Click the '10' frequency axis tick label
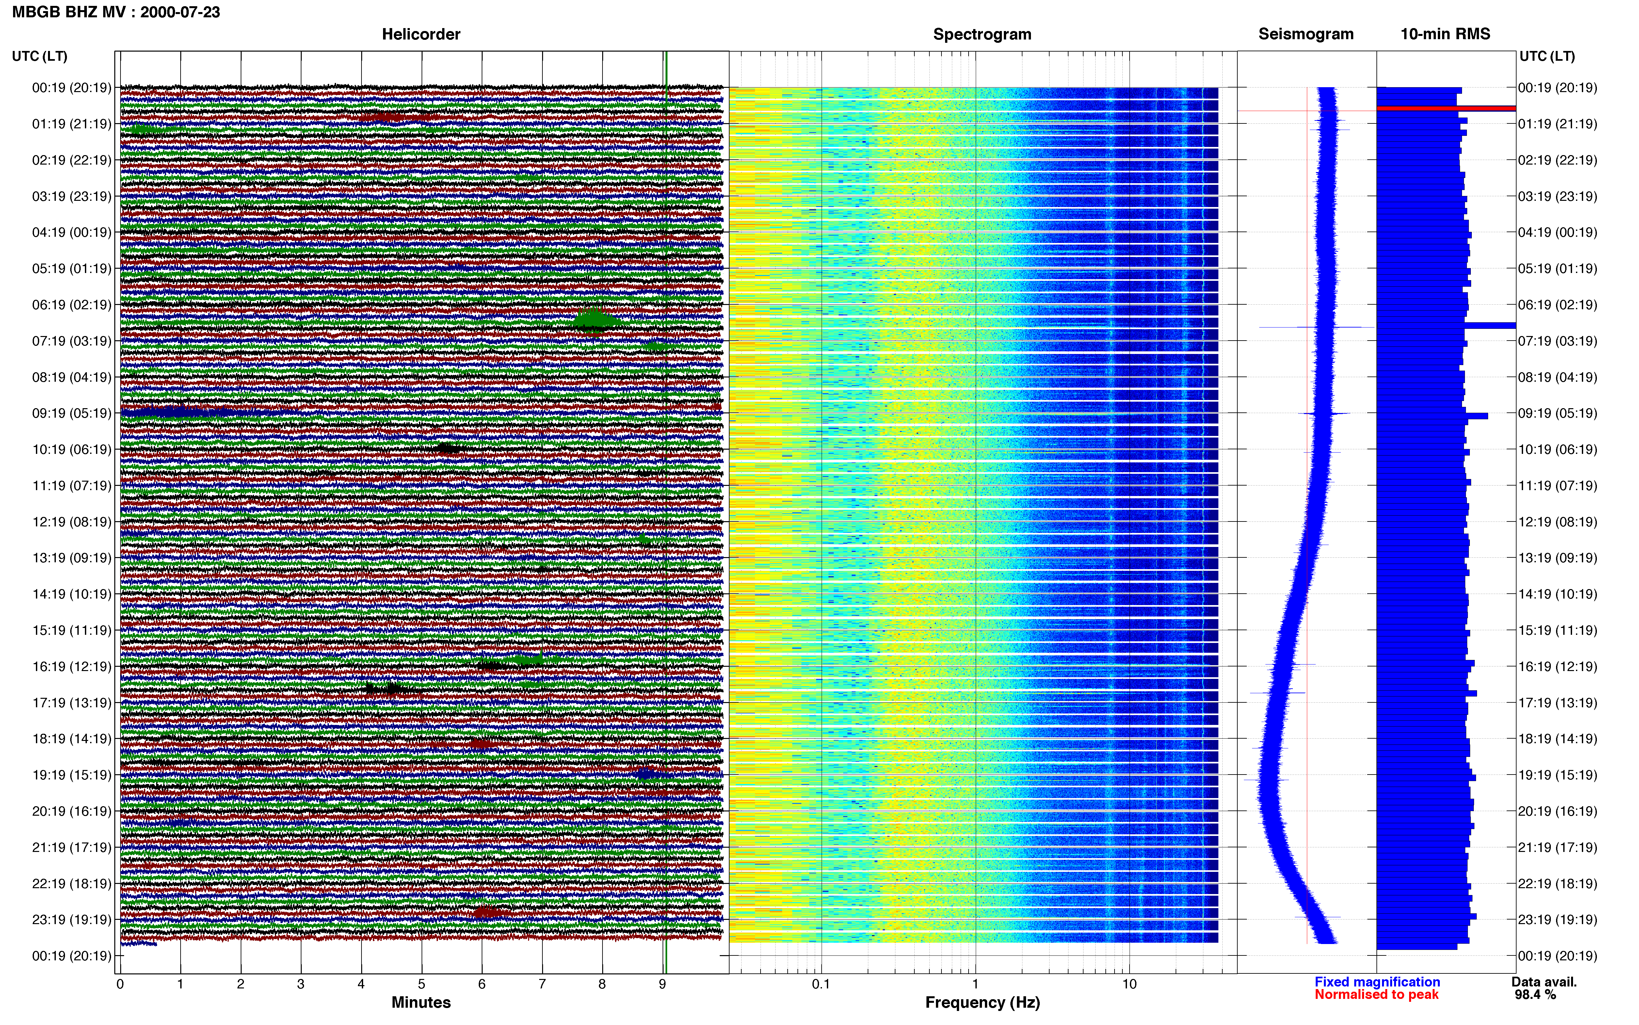The height and width of the screenshot is (1025, 1639). [1129, 984]
